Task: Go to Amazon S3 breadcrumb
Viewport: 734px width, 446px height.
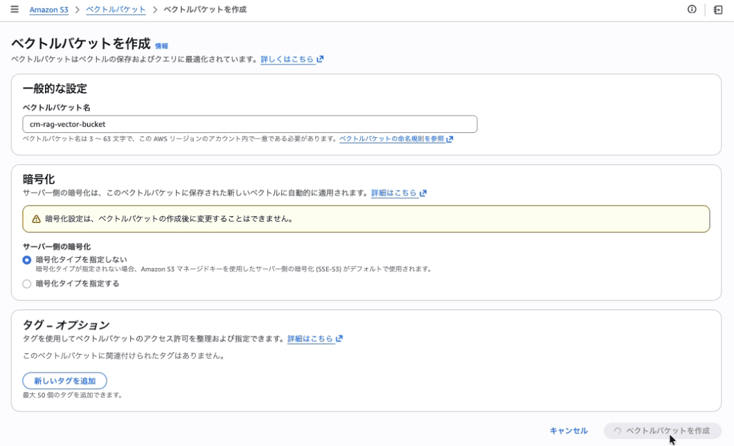Action: pyautogui.click(x=48, y=10)
